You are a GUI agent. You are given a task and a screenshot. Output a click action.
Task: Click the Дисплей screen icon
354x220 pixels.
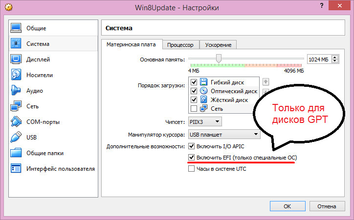coord(16,59)
